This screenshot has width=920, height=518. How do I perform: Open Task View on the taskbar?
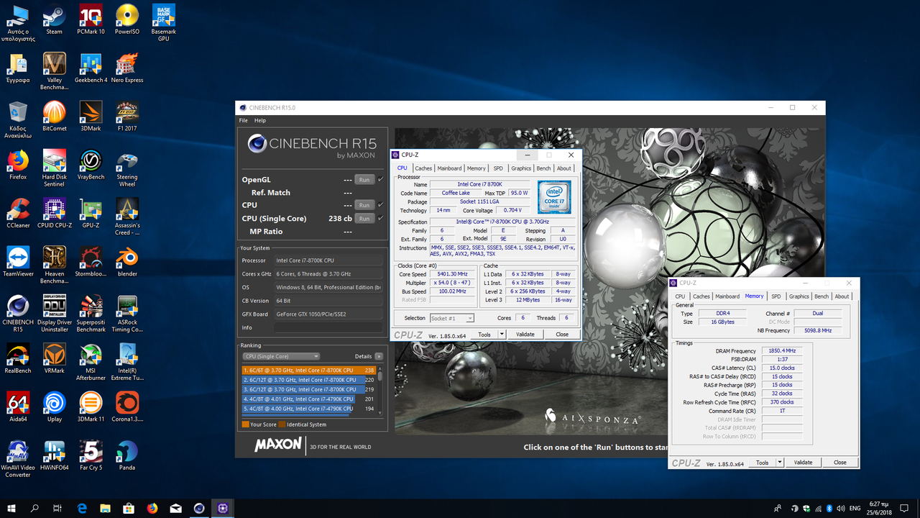pos(57,508)
